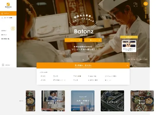
Task: Open 売りたい link in the sidebar menu
Action: pyautogui.click(x=4, y=31)
